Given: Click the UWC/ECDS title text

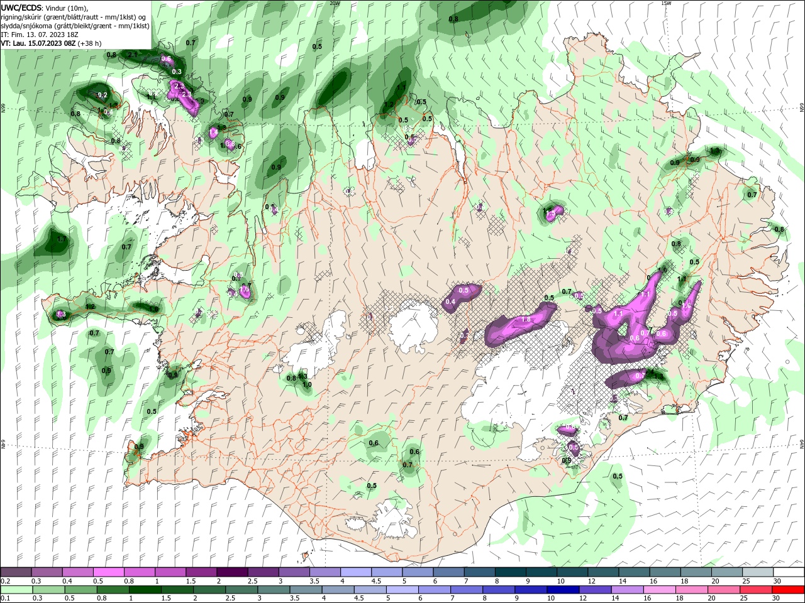Looking at the screenshot, I should [x=21, y=8].
